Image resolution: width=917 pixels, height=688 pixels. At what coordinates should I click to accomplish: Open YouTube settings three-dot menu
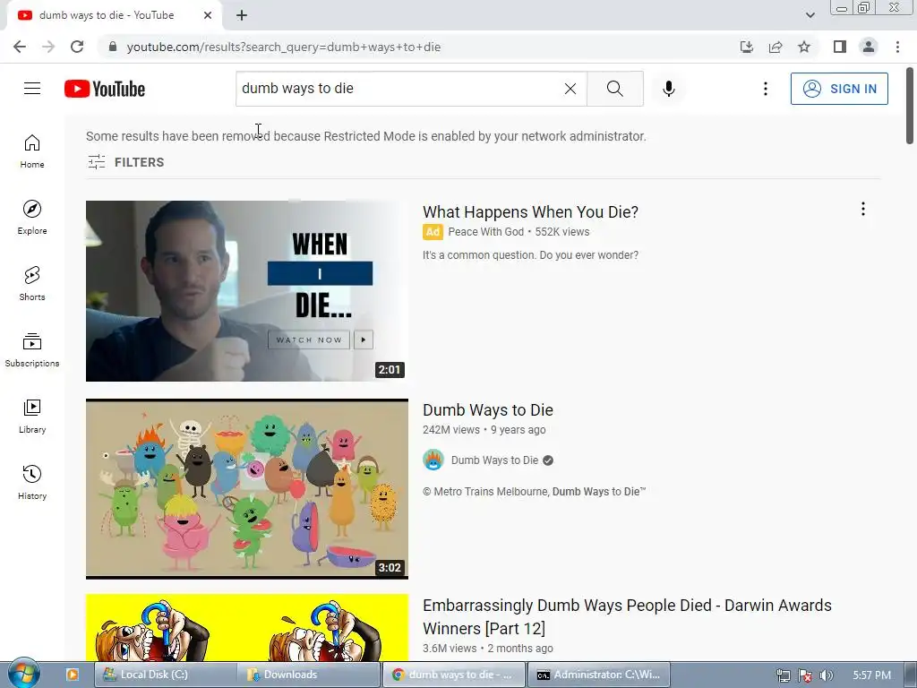pyautogui.click(x=765, y=89)
